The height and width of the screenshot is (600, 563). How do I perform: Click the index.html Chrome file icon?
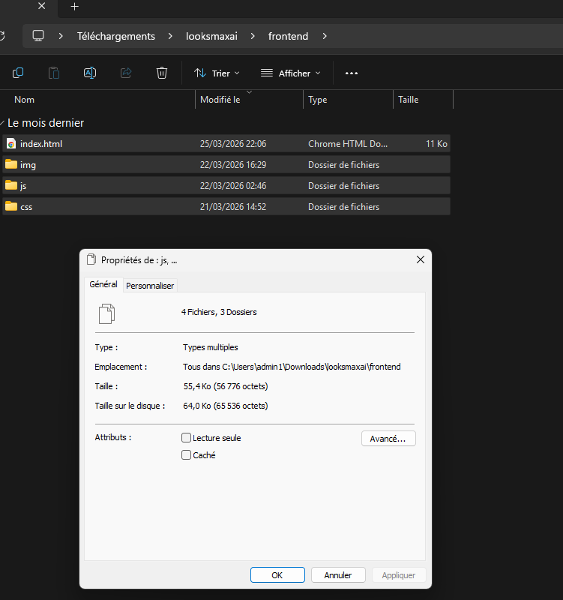(11, 143)
